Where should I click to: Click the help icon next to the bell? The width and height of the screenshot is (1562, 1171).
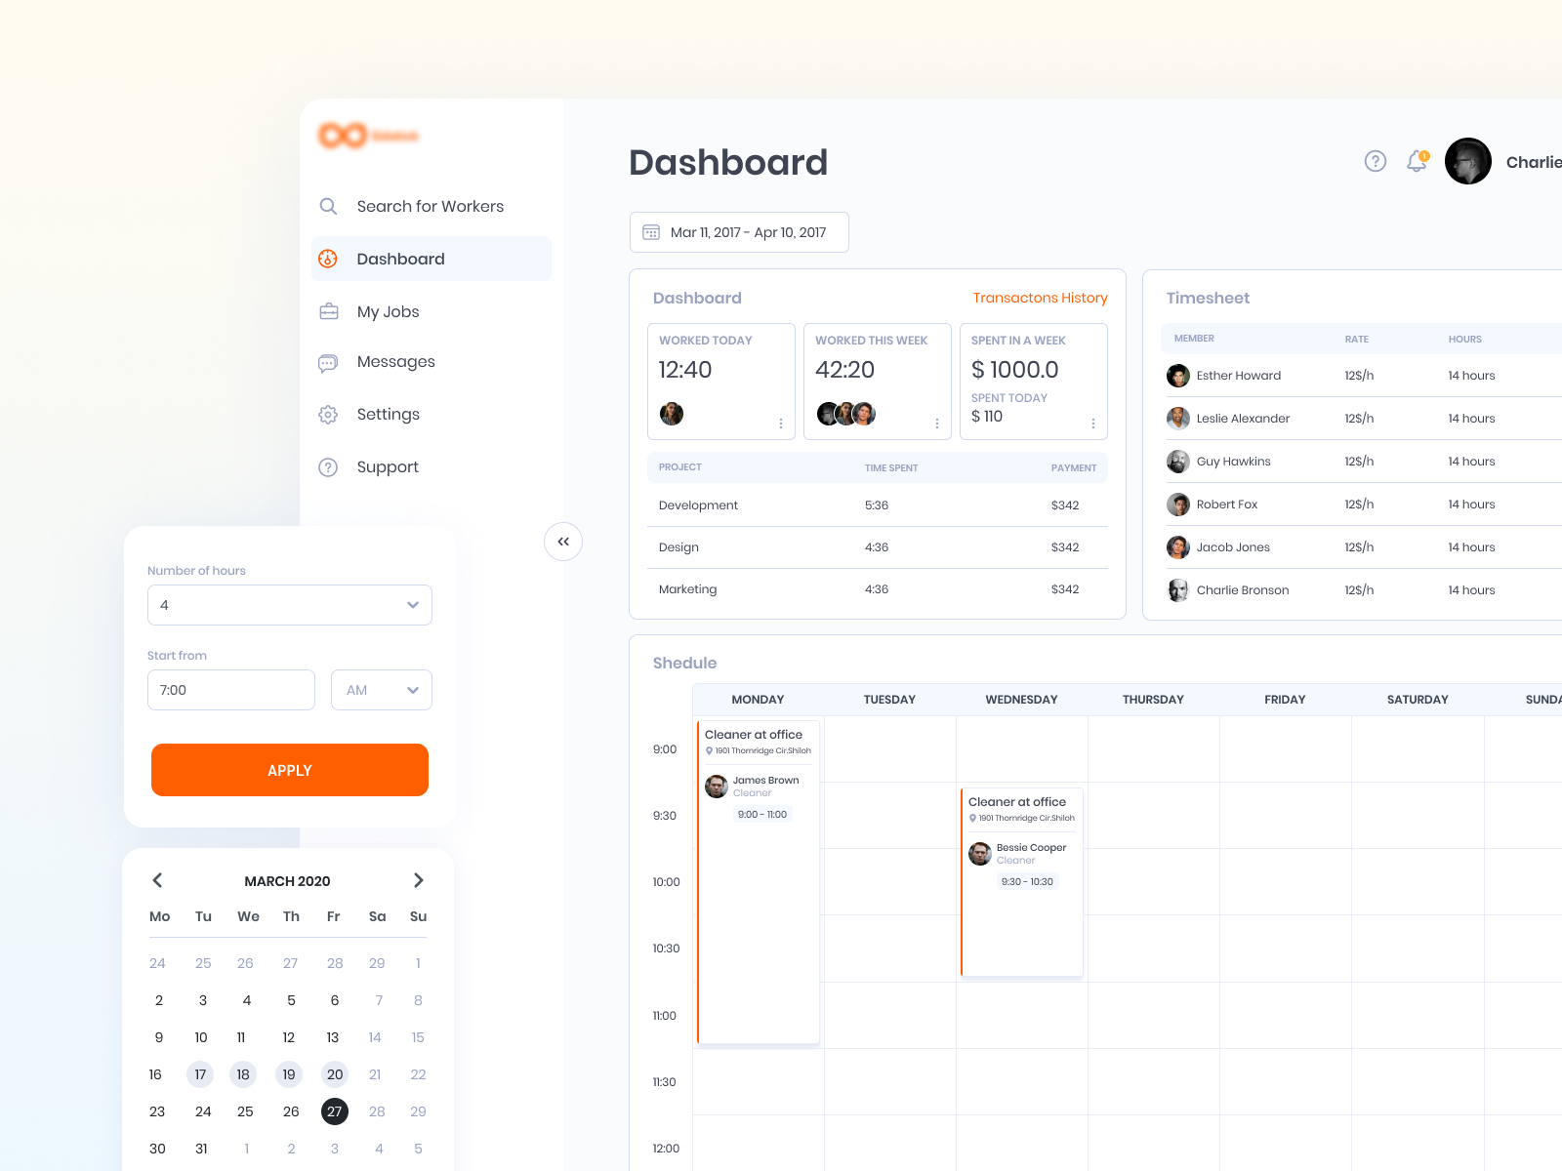click(x=1376, y=161)
